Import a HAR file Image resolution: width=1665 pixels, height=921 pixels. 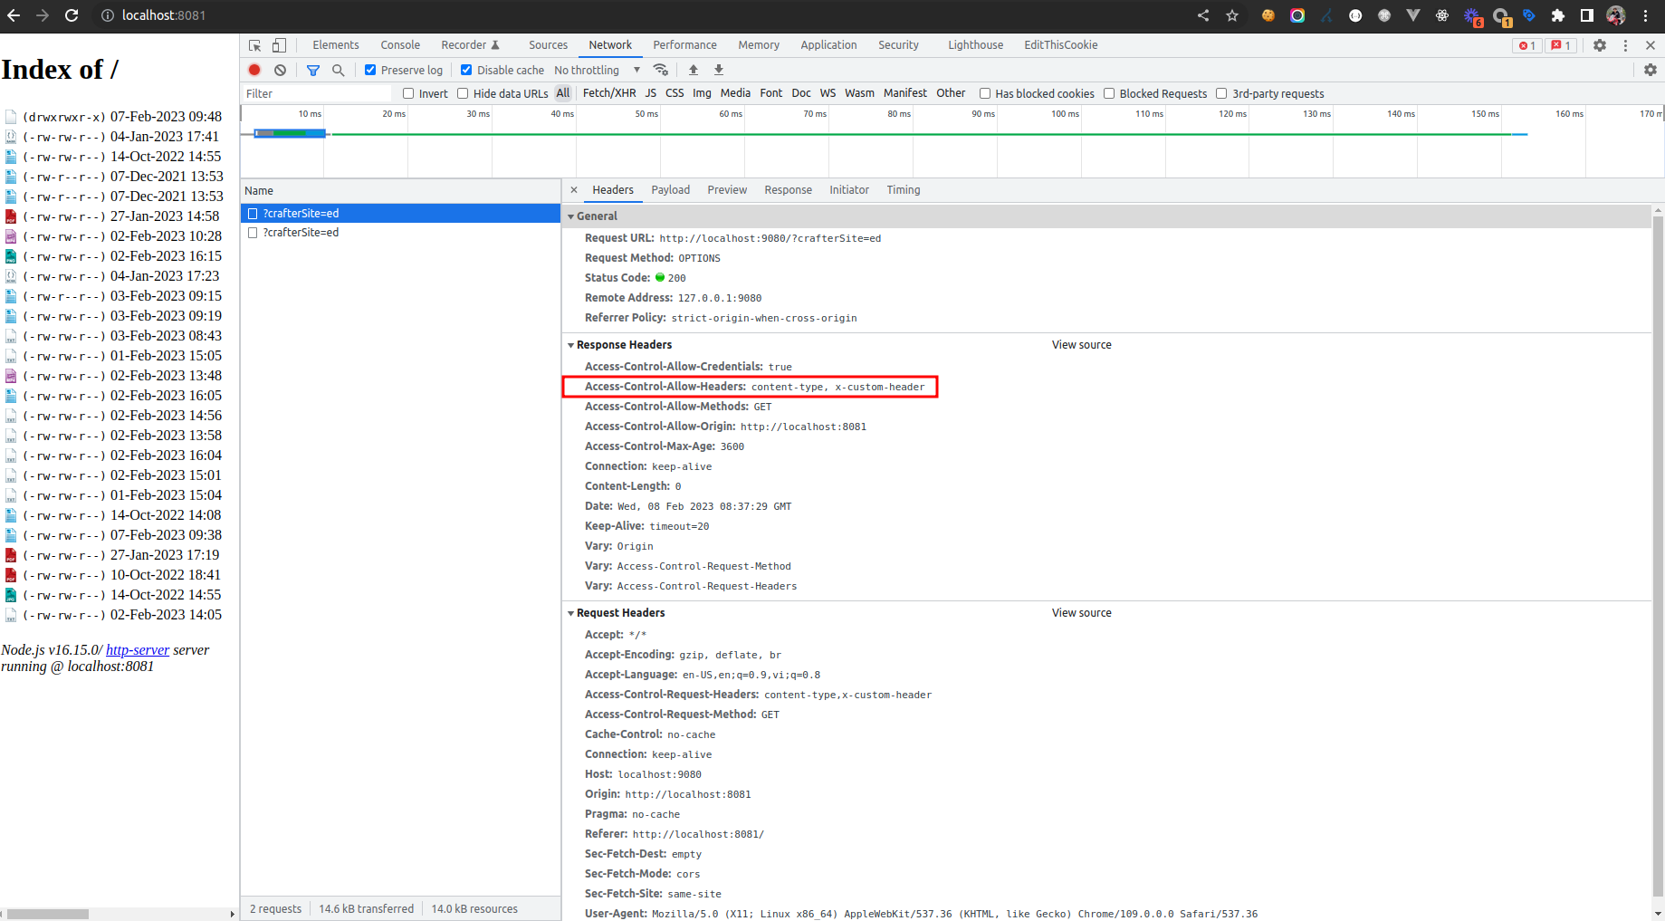pyautogui.click(x=694, y=70)
